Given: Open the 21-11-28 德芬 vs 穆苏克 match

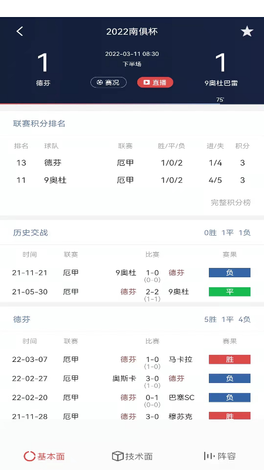Looking at the screenshot, I should point(132,417).
